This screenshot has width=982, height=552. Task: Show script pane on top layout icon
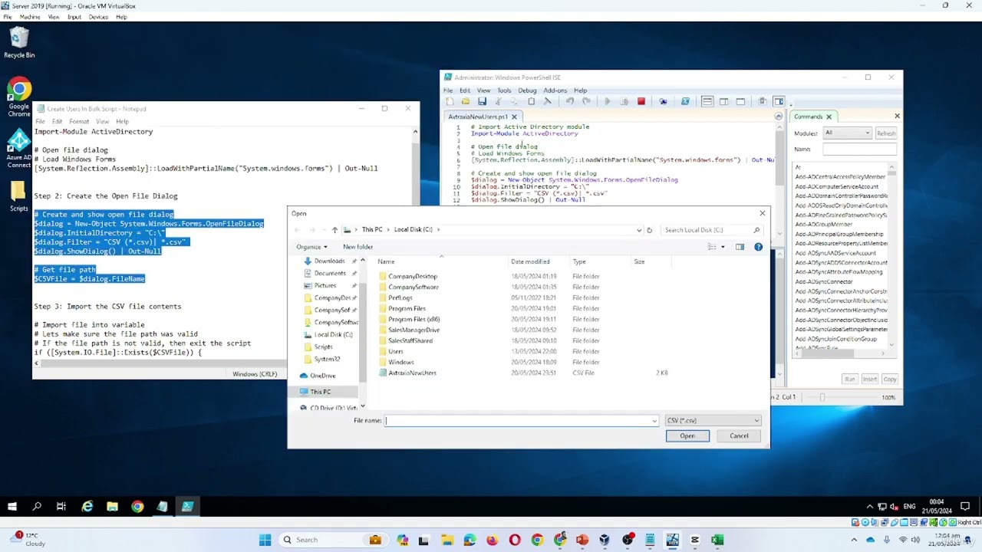point(707,101)
